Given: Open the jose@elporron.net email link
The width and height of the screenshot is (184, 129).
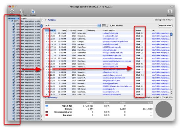Looking at the screenshot, I should click(x=110, y=44).
